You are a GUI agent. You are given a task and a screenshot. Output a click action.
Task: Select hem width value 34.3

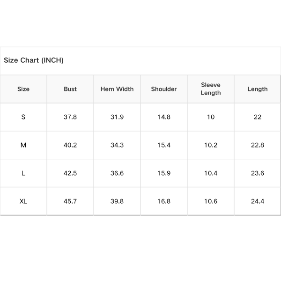pos(117,145)
